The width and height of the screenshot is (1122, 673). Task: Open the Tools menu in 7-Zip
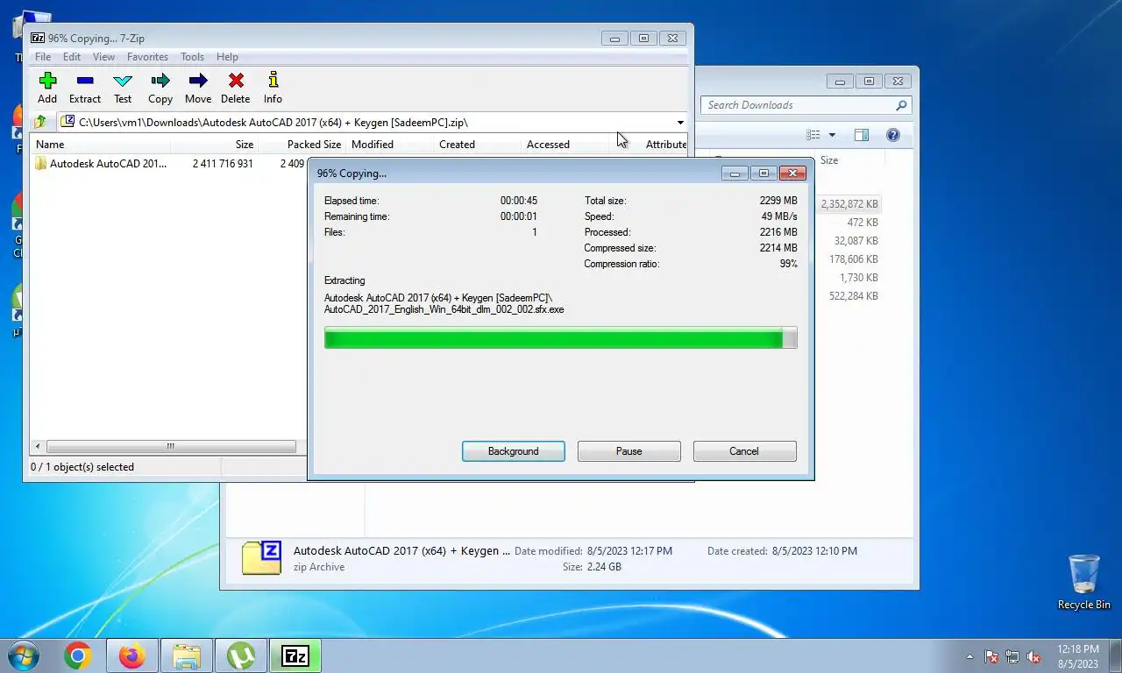coord(192,57)
